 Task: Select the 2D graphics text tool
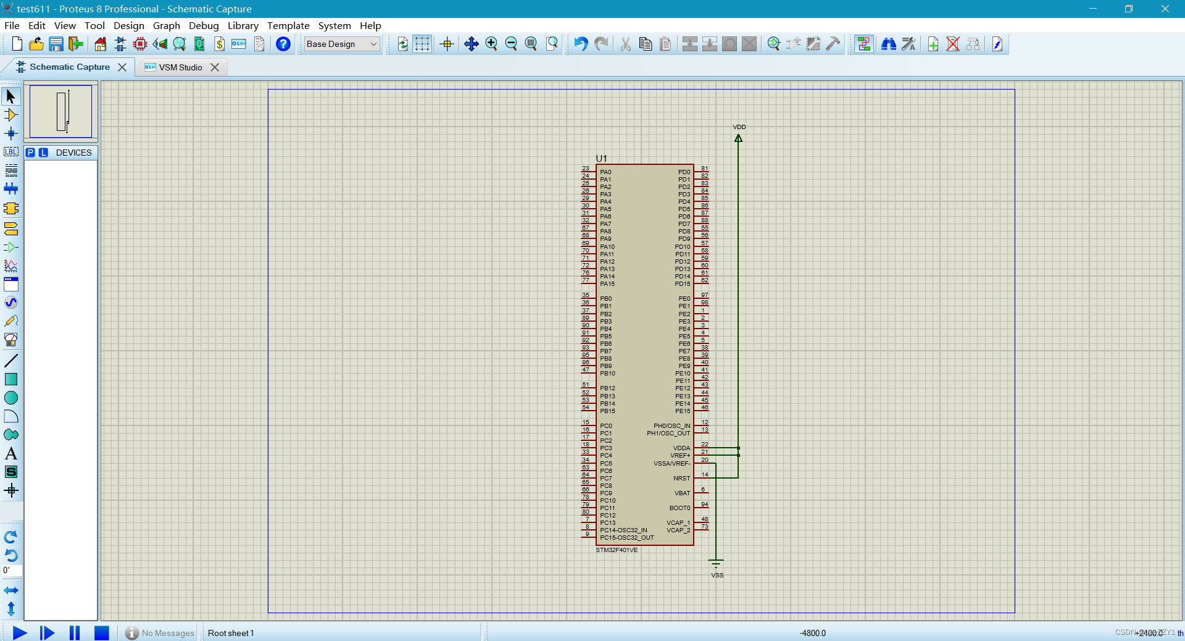click(x=11, y=453)
